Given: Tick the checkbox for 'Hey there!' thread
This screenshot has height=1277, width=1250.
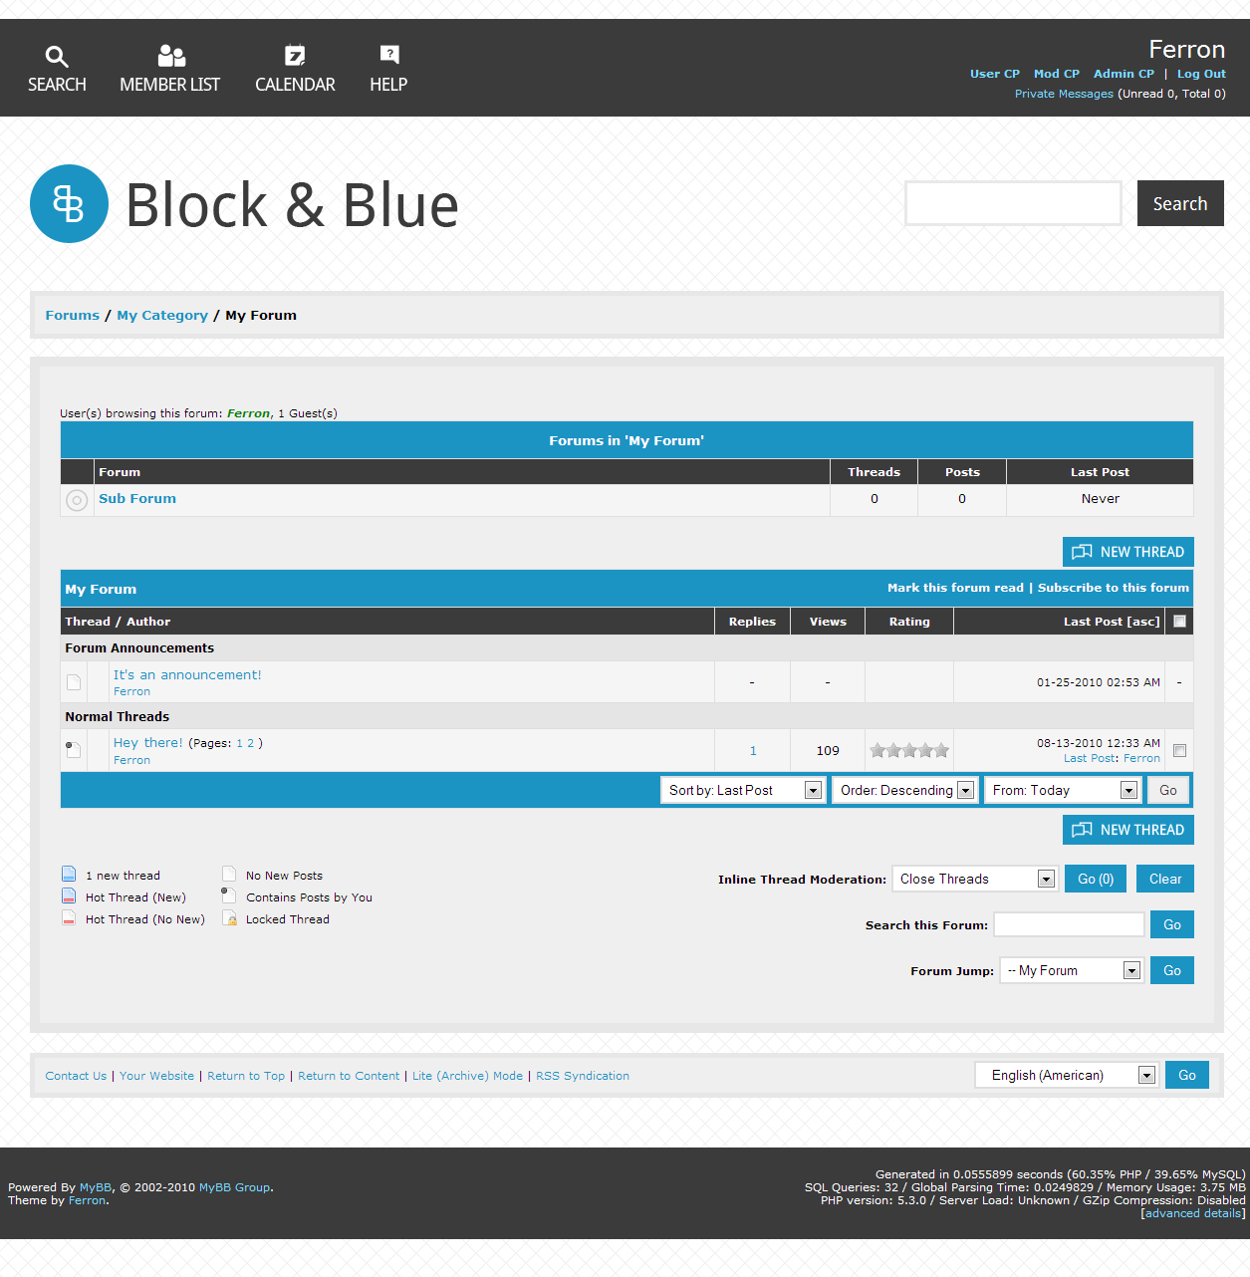Looking at the screenshot, I should click(x=1179, y=751).
